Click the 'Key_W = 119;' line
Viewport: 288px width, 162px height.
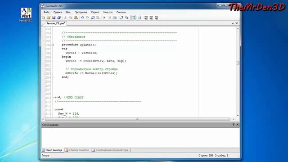pyautogui.click(x=69, y=113)
